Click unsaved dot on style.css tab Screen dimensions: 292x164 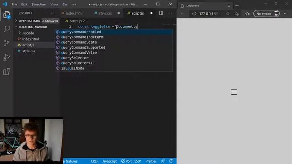pos(119,13)
